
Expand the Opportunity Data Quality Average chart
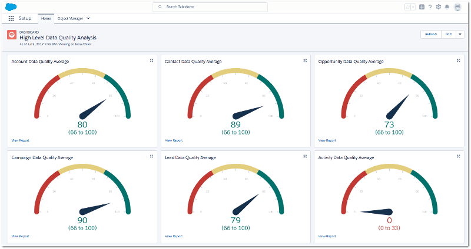(458, 60)
